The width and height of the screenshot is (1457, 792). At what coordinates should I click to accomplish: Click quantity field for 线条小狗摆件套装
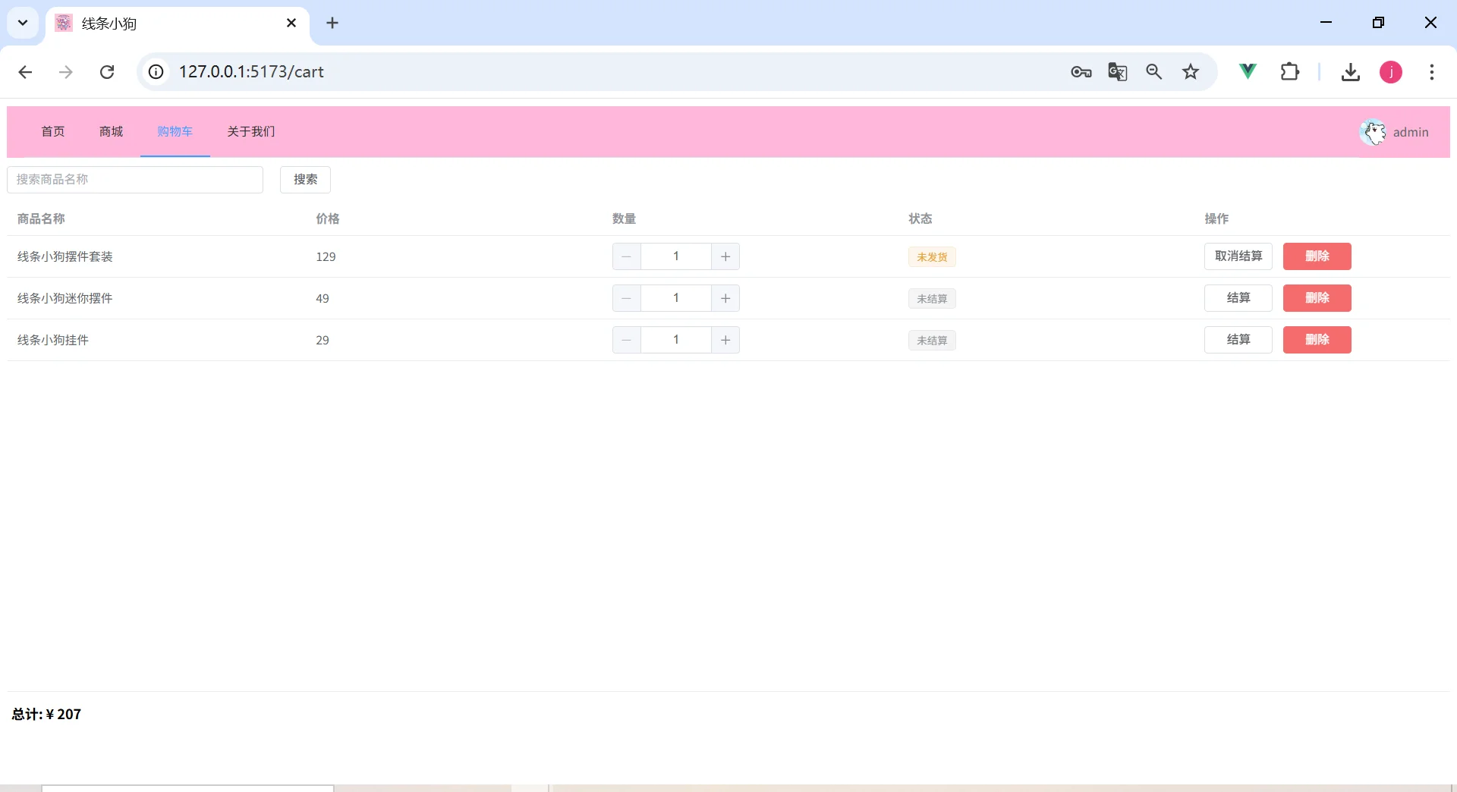point(676,256)
